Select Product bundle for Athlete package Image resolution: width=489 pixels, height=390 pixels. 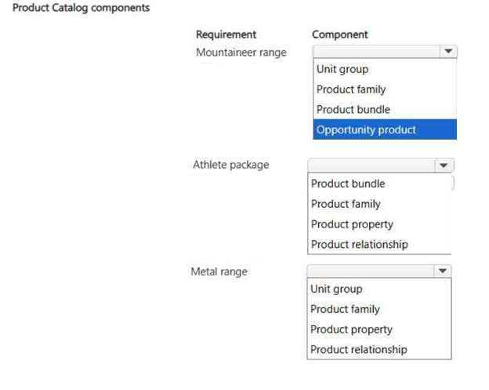coord(379,184)
